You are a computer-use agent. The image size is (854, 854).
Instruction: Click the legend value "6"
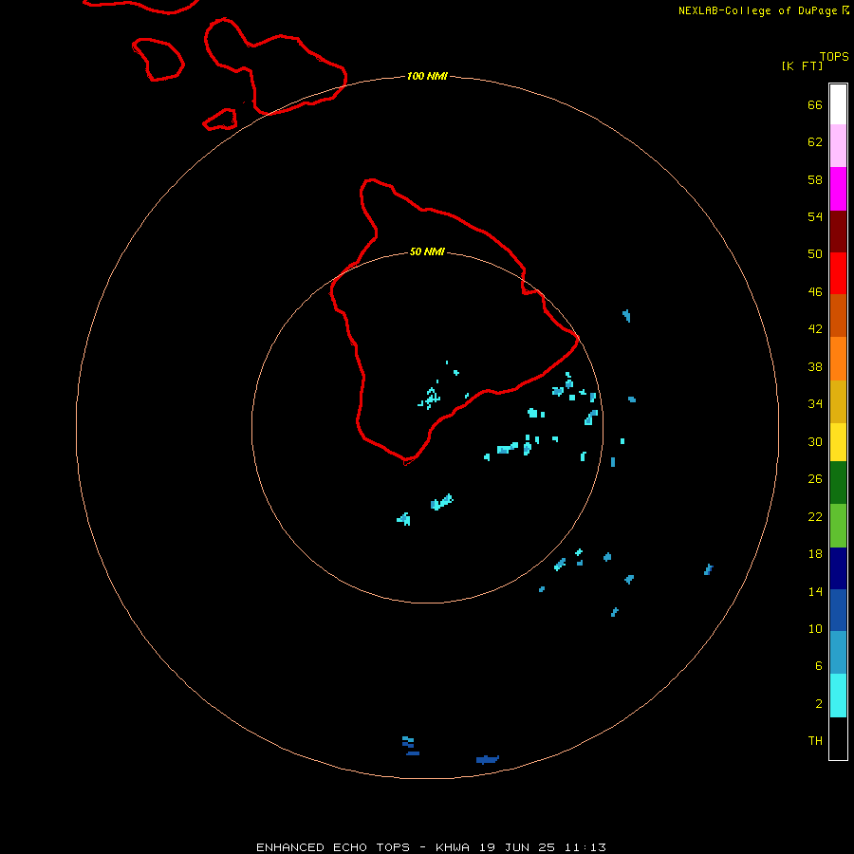tap(819, 665)
